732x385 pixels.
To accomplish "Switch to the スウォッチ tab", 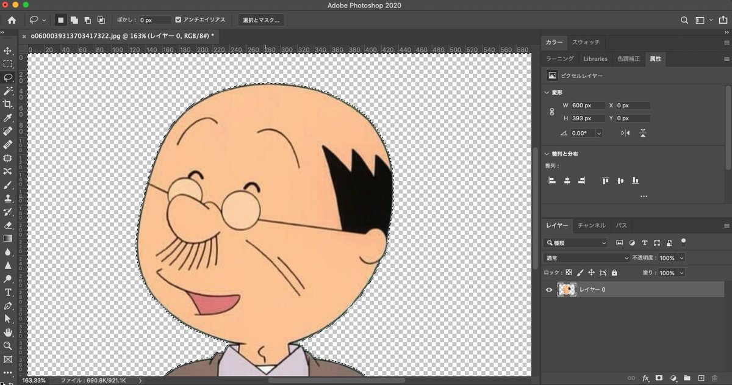I will [x=586, y=42].
